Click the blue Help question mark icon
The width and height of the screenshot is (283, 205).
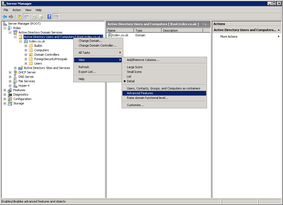pyautogui.click(x=49, y=17)
